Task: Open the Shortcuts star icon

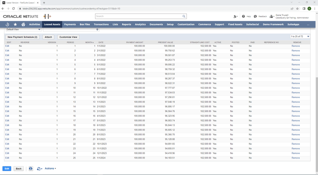Action: 15,24
